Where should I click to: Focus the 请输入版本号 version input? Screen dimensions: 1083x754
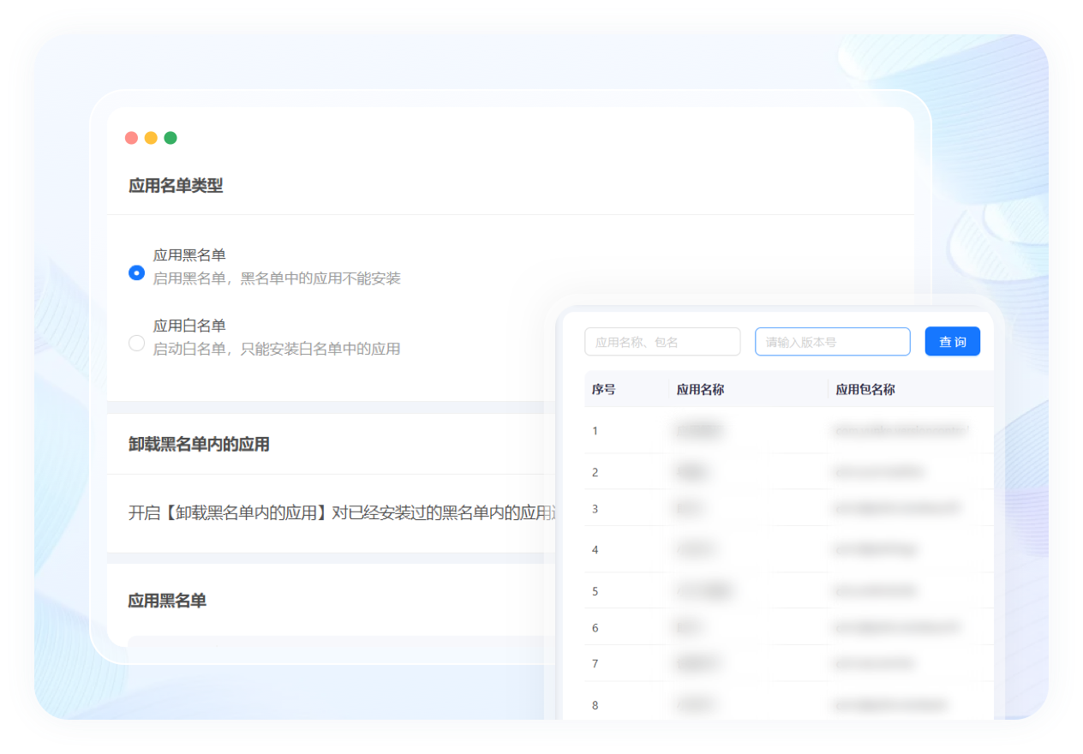point(832,342)
